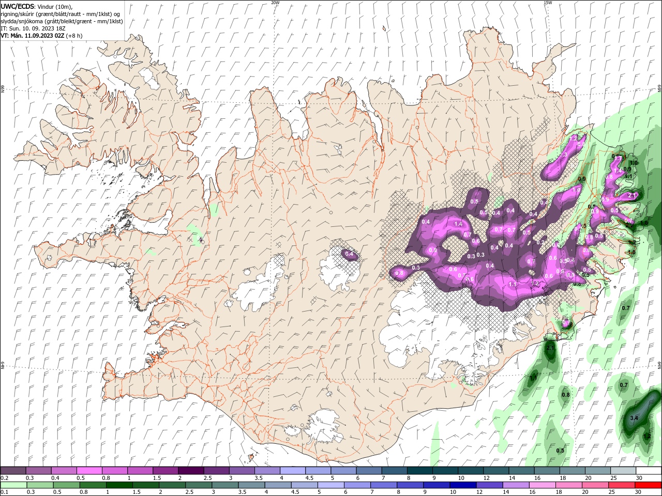The width and height of the screenshot is (662, 496).
Task: Pick upper legend pale grey swatch 25–30
Action: pos(623,471)
